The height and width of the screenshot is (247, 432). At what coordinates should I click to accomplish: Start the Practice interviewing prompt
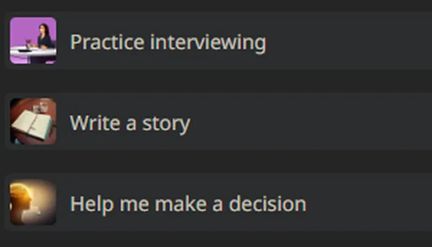(168, 43)
